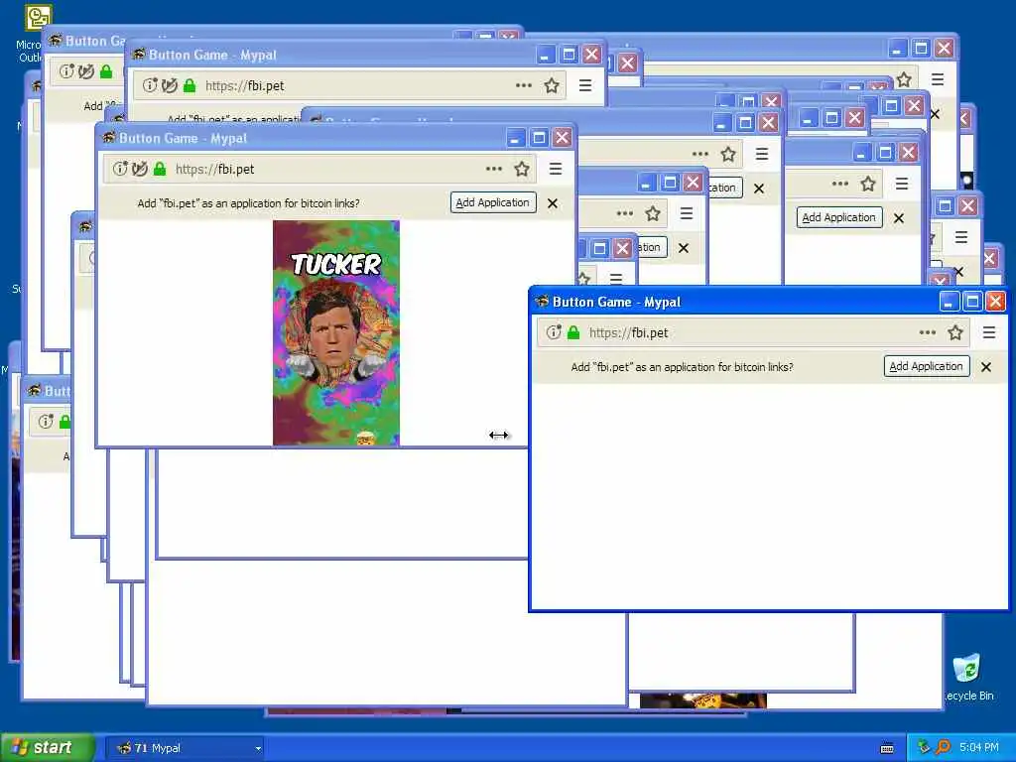Click the green padlock in the leftmost rear window at top
The image size is (1016, 762).
(x=106, y=71)
